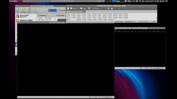177x99 pixels.
Task: Click the Text Editor application menu label
Action: coord(14,1)
